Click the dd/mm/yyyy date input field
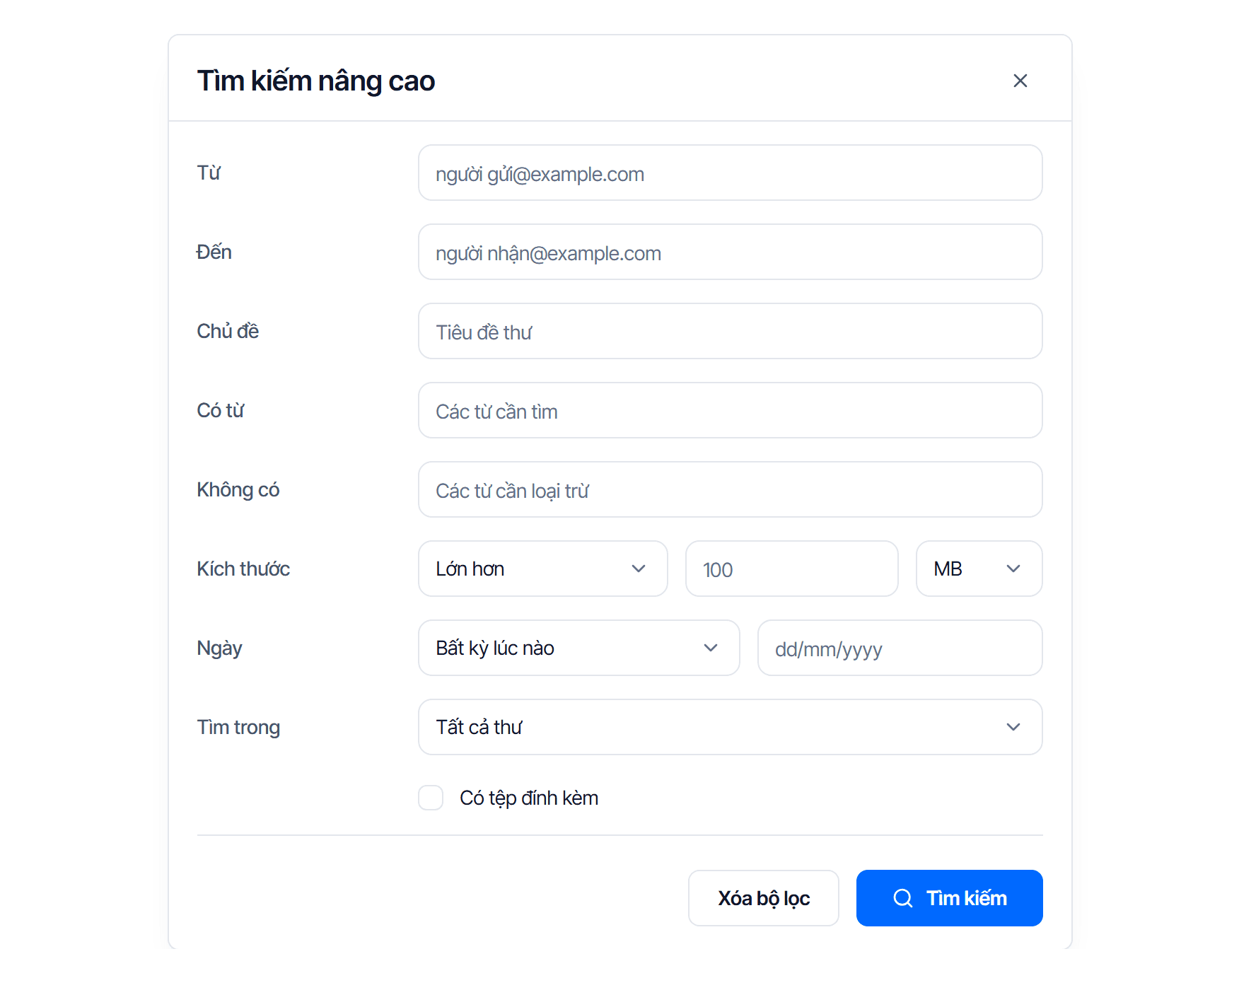This screenshot has height=1007, width=1239. click(x=900, y=648)
